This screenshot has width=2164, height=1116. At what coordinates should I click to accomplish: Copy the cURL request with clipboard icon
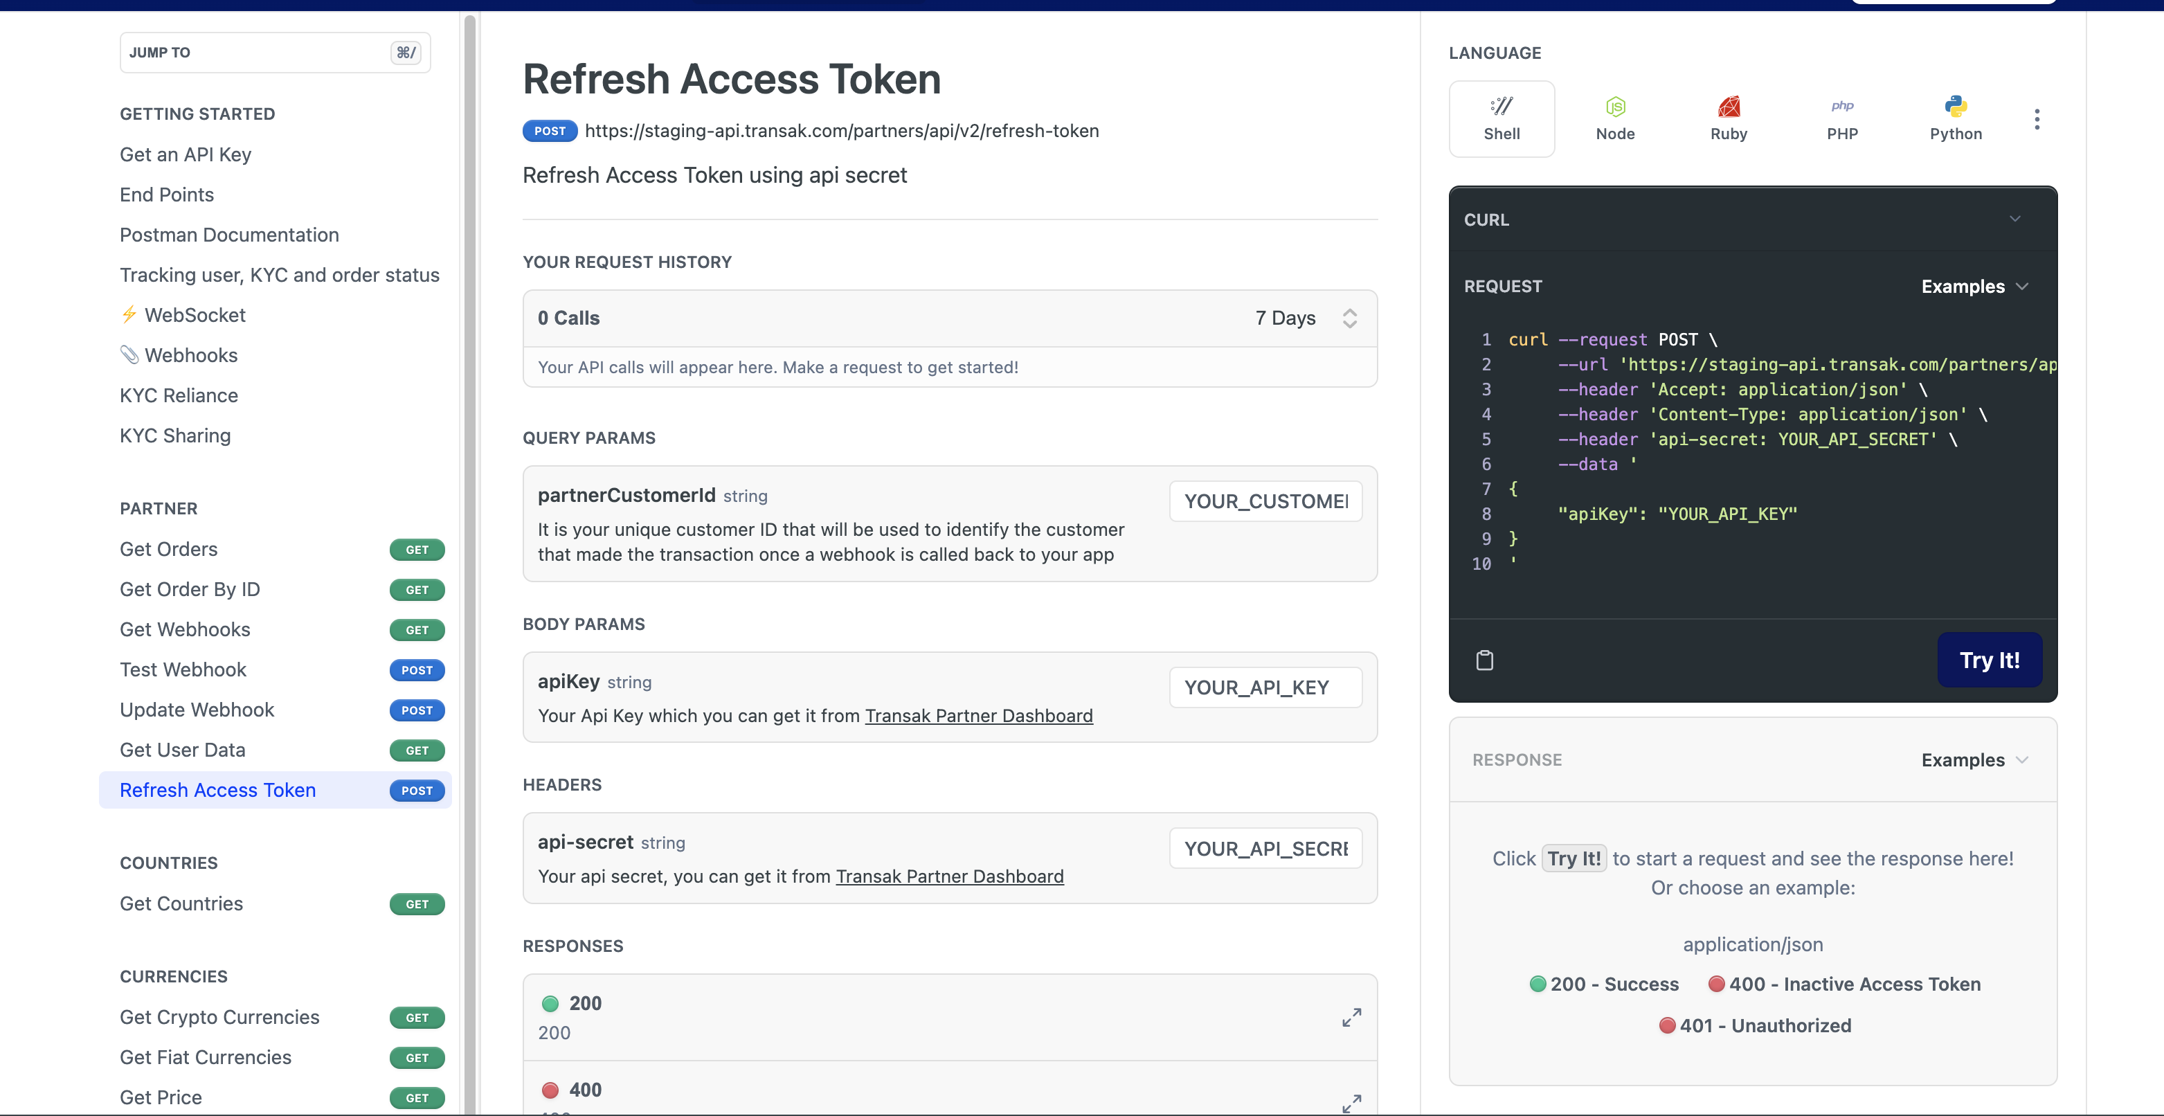1484,660
